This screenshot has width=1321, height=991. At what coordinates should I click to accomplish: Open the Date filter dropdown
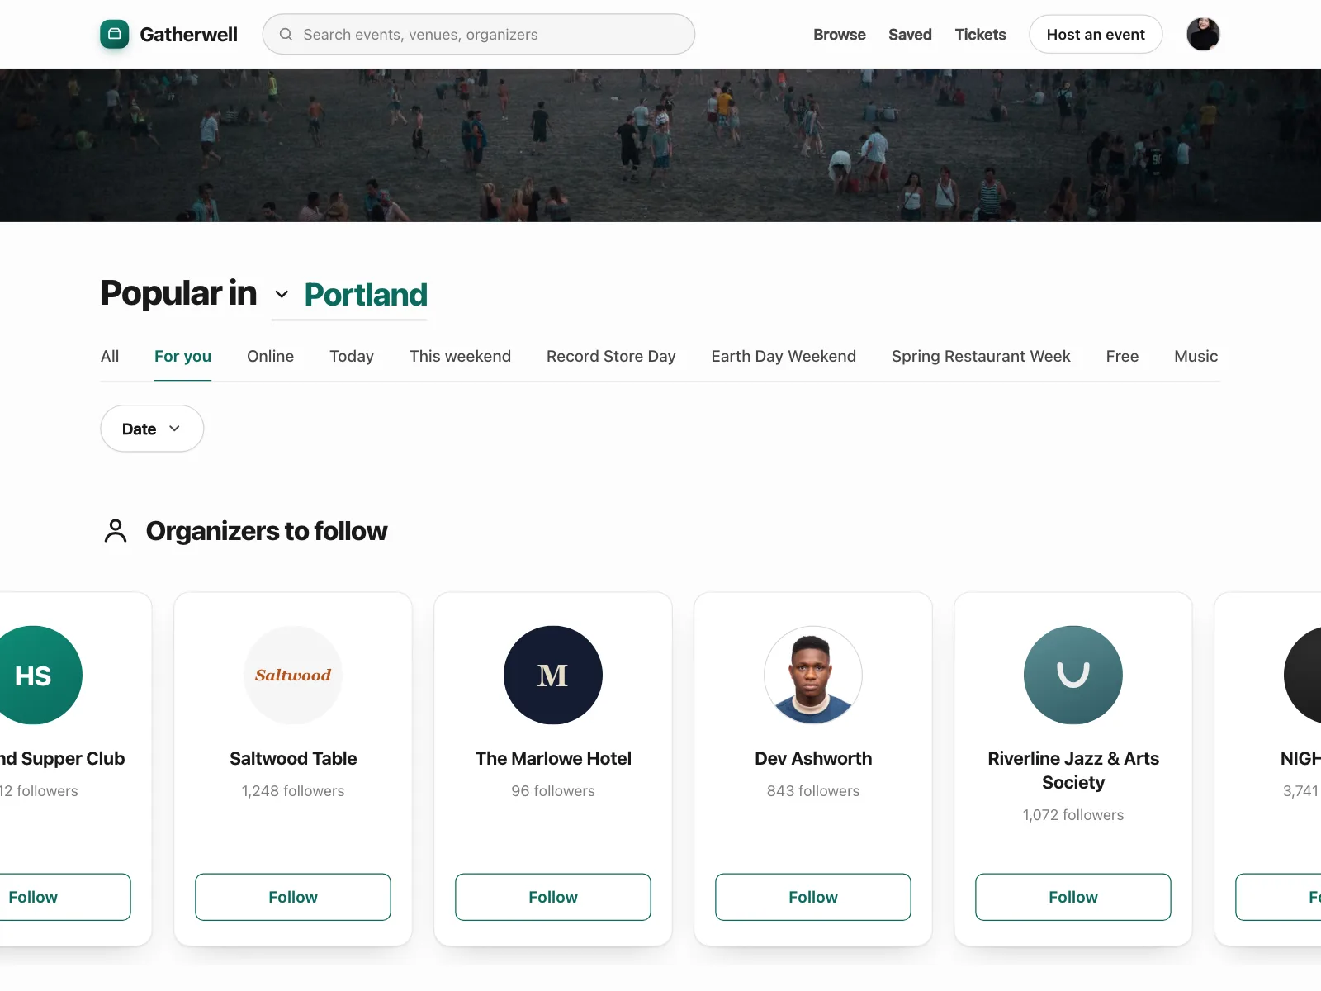[x=152, y=429]
